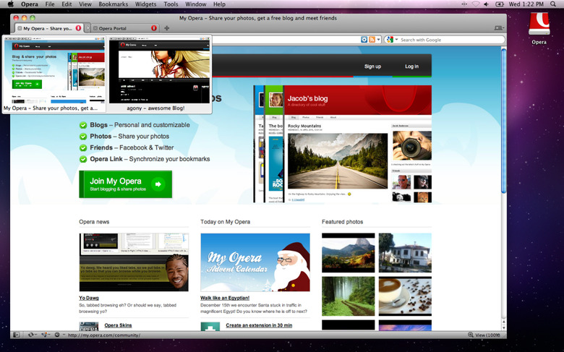Image resolution: width=564 pixels, height=352 pixels.
Task: Click the scrollbar down arrow
Action: (503, 327)
